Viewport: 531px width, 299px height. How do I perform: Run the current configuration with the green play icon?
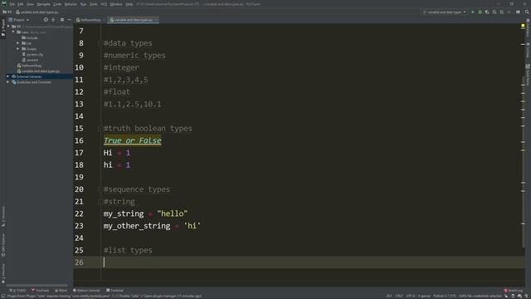pyautogui.click(x=473, y=12)
